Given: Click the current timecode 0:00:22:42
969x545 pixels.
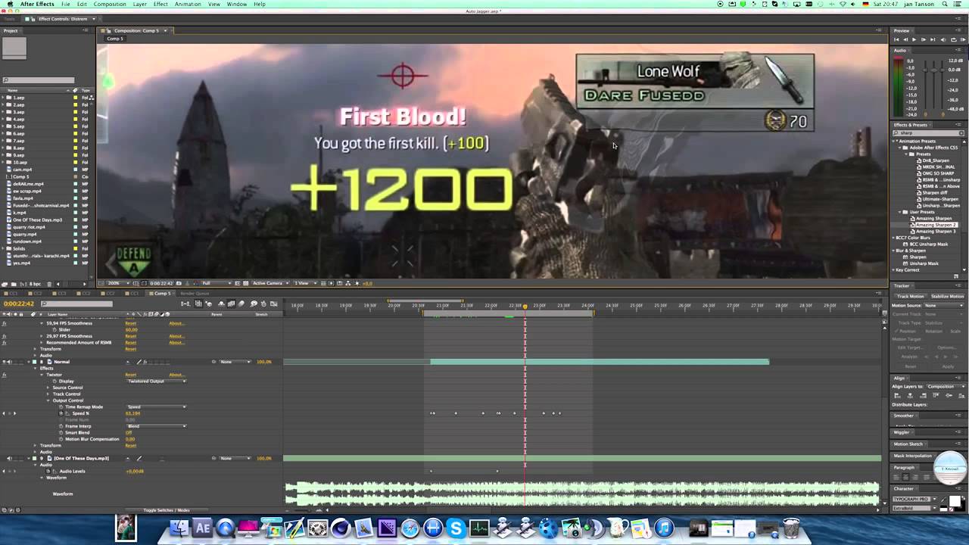Looking at the screenshot, I should pyautogui.click(x=19, y=304).
